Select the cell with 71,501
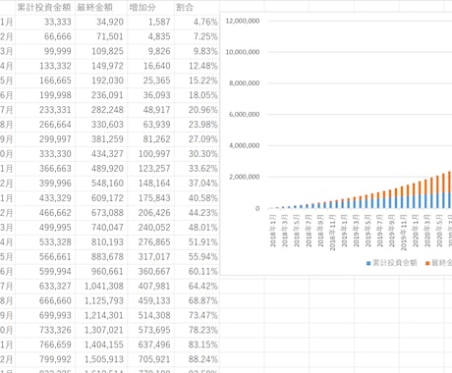Screen dimensions: 452x373 click(101, 36)
